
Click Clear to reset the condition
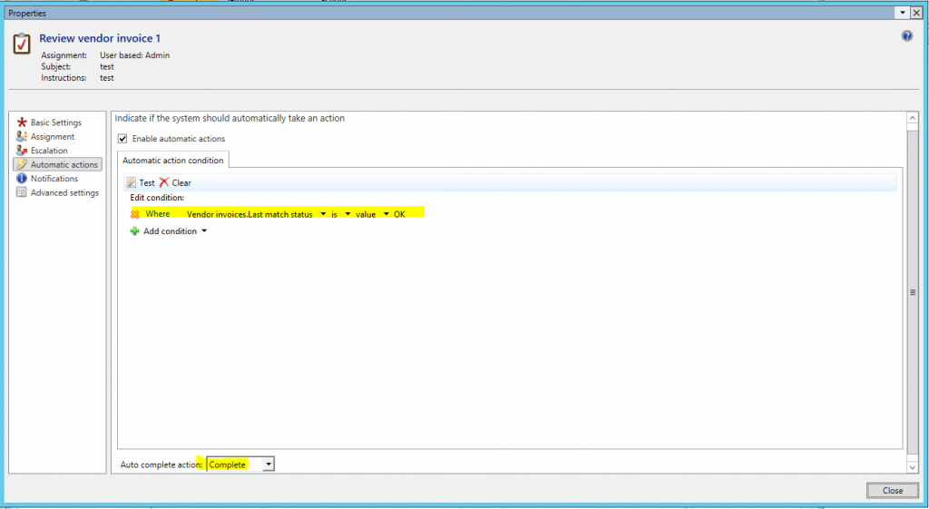pos(175,182)
